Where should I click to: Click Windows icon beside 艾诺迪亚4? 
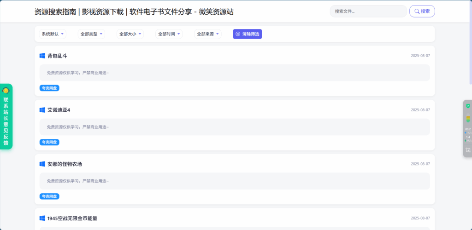click(x=42, y=110)
